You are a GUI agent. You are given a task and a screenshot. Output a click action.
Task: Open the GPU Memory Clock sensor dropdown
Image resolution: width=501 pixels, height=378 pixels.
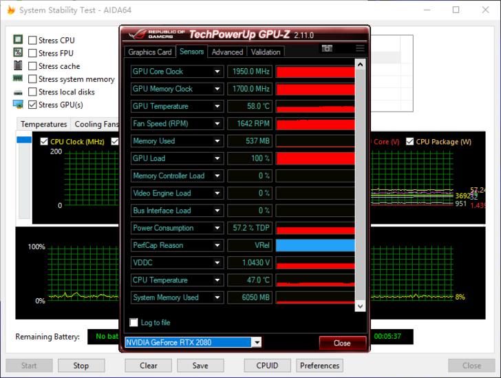pyautogui.click(x=217, y=89)
